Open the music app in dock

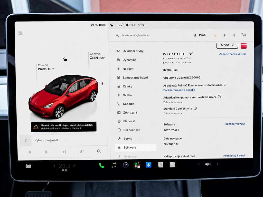coord(114,165)
